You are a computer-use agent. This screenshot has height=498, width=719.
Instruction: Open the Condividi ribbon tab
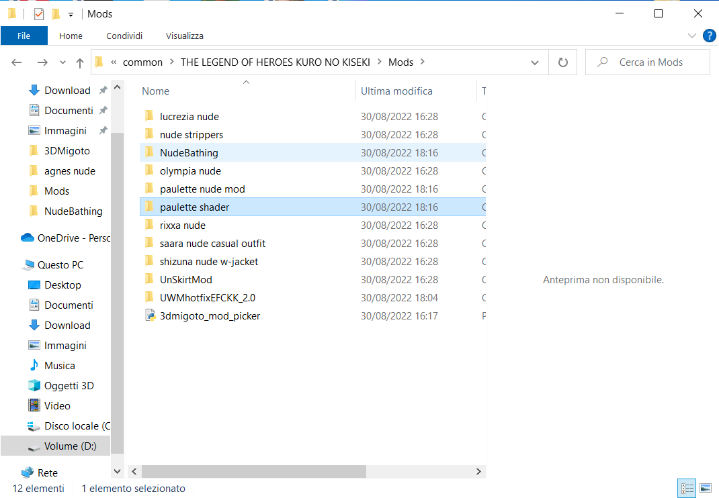[124, 36]
